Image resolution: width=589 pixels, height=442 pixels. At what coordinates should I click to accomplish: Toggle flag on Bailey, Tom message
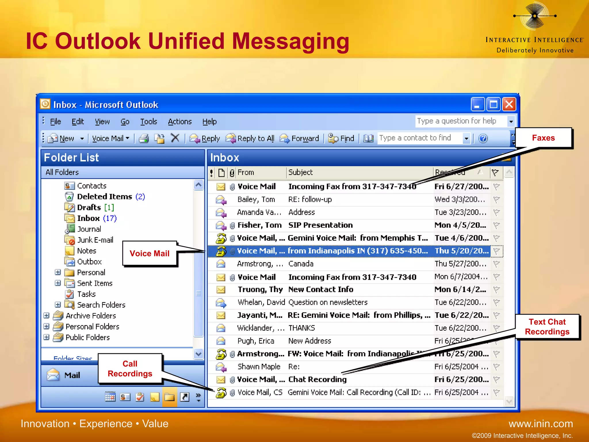(x=496, y=199)
